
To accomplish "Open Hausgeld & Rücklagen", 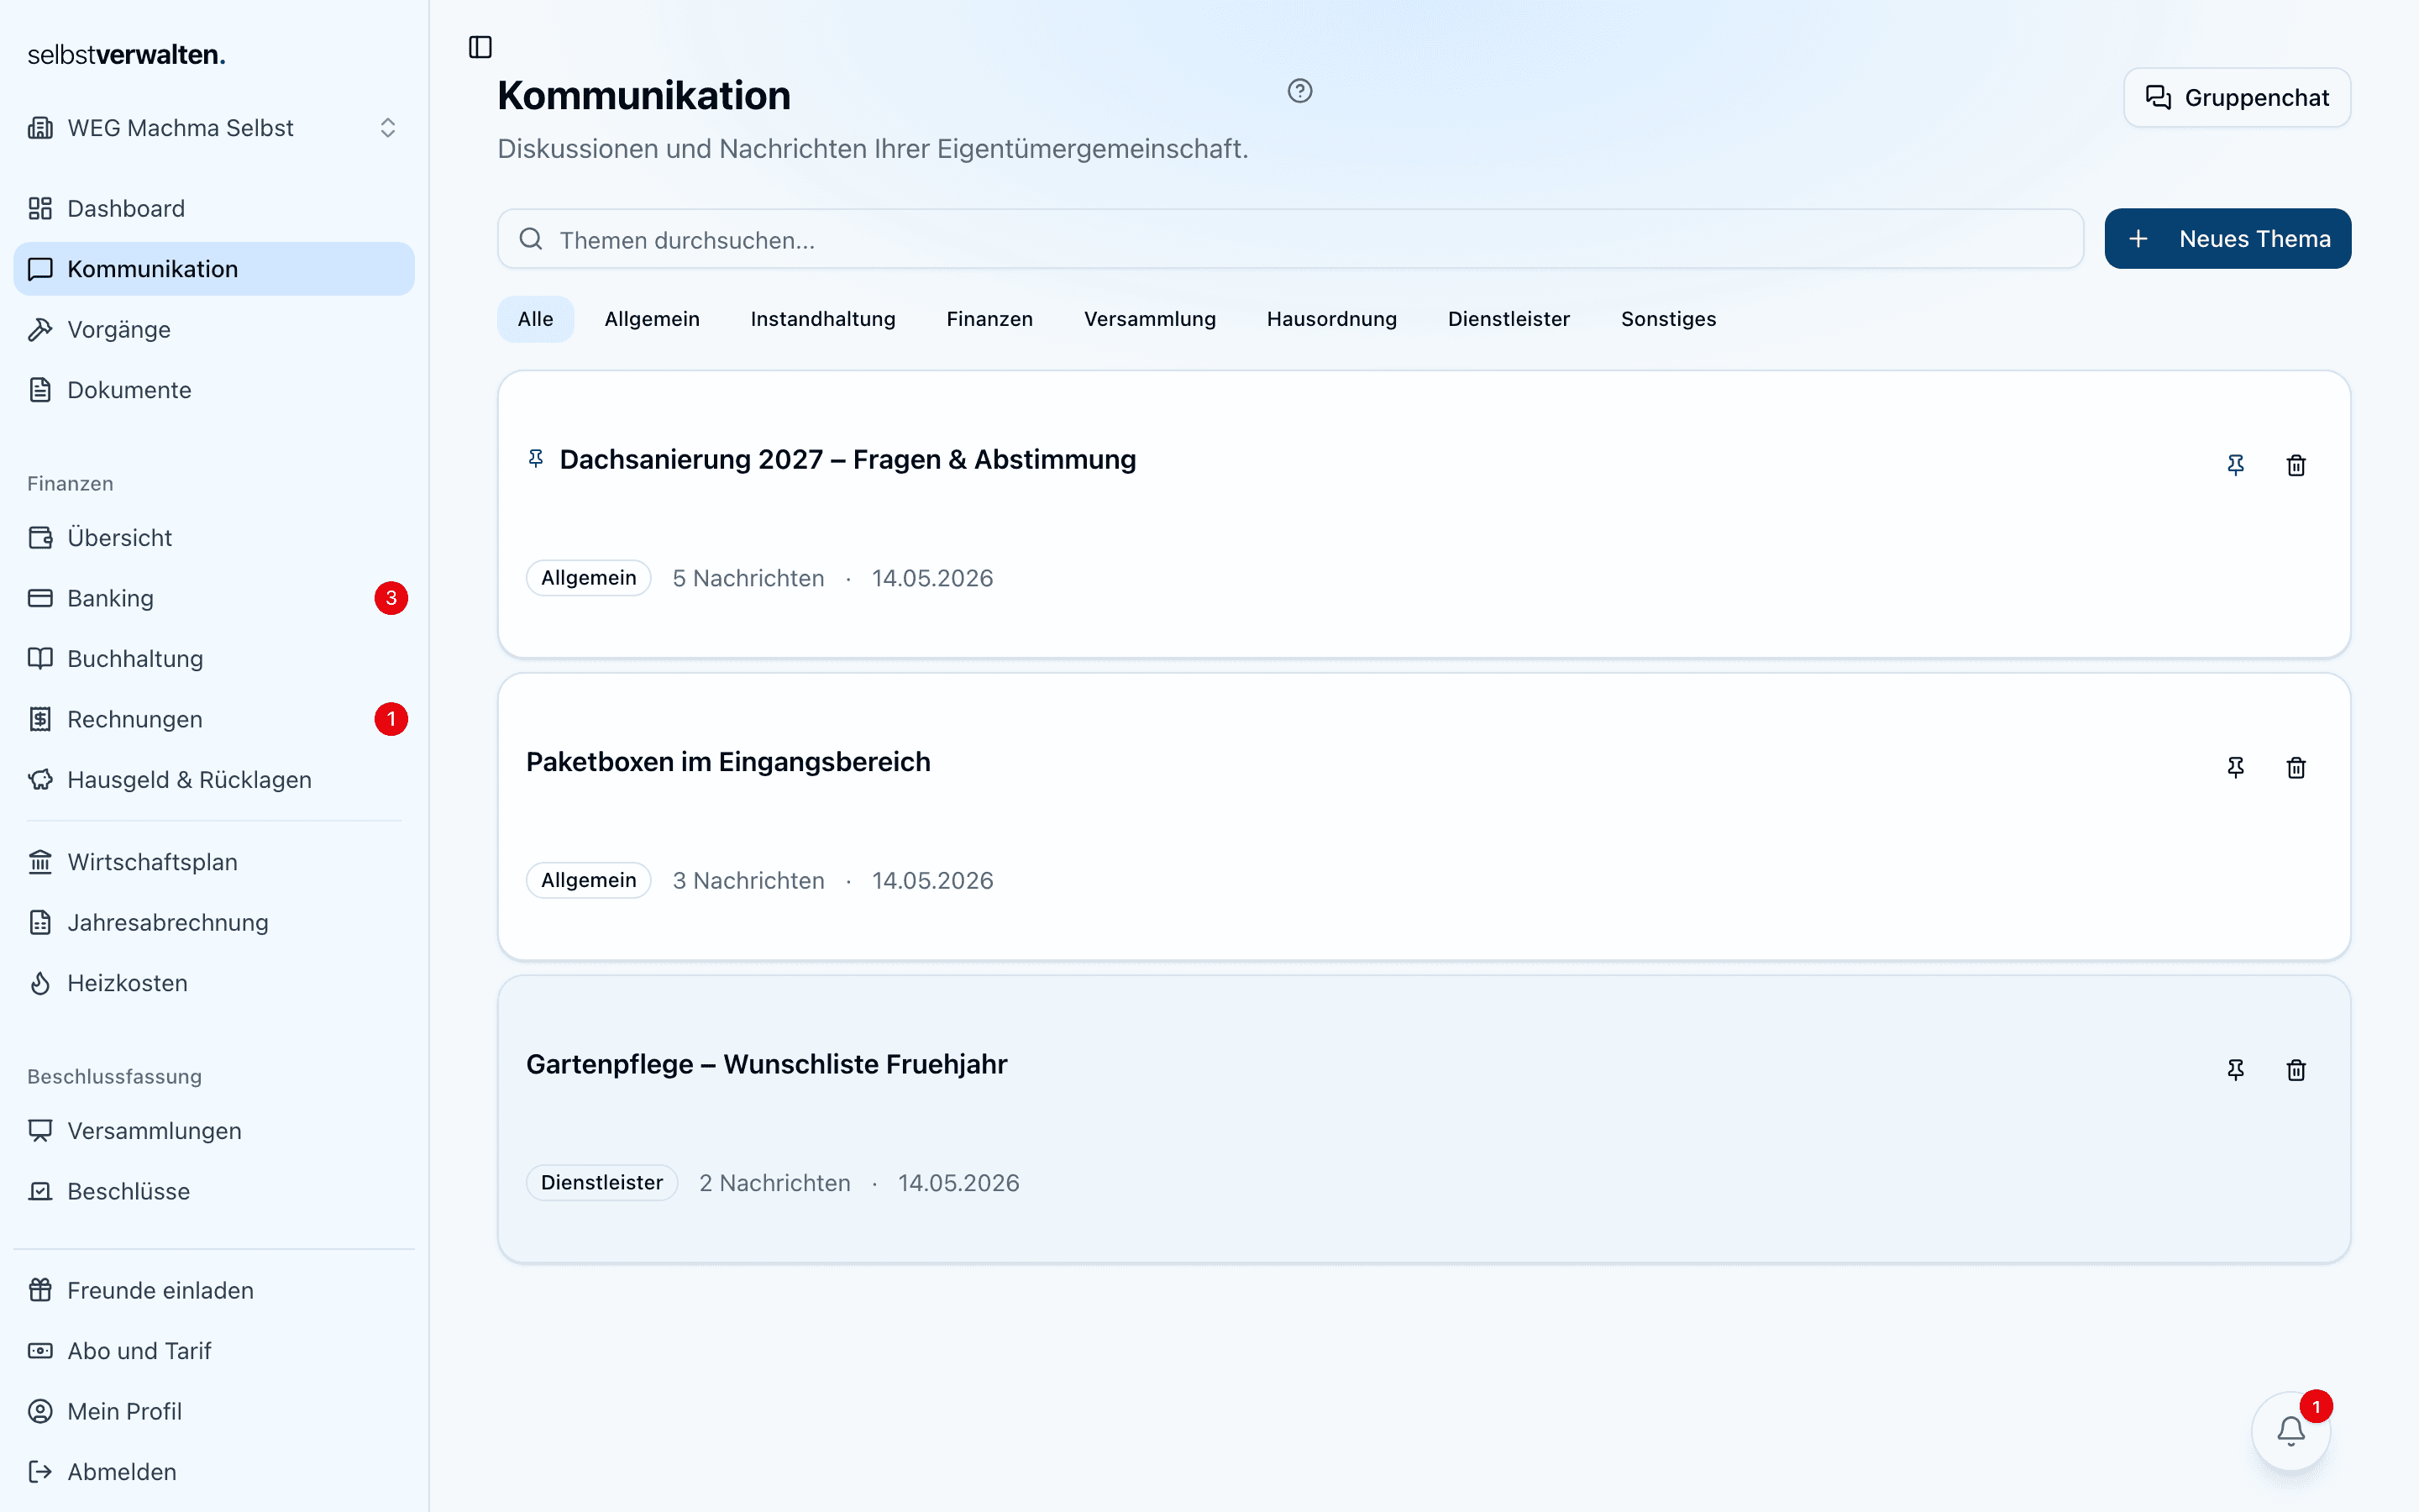I will tap(214, 780).
